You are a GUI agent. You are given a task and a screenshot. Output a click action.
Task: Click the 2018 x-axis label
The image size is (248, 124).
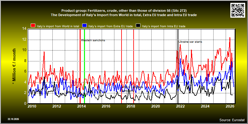131,106
